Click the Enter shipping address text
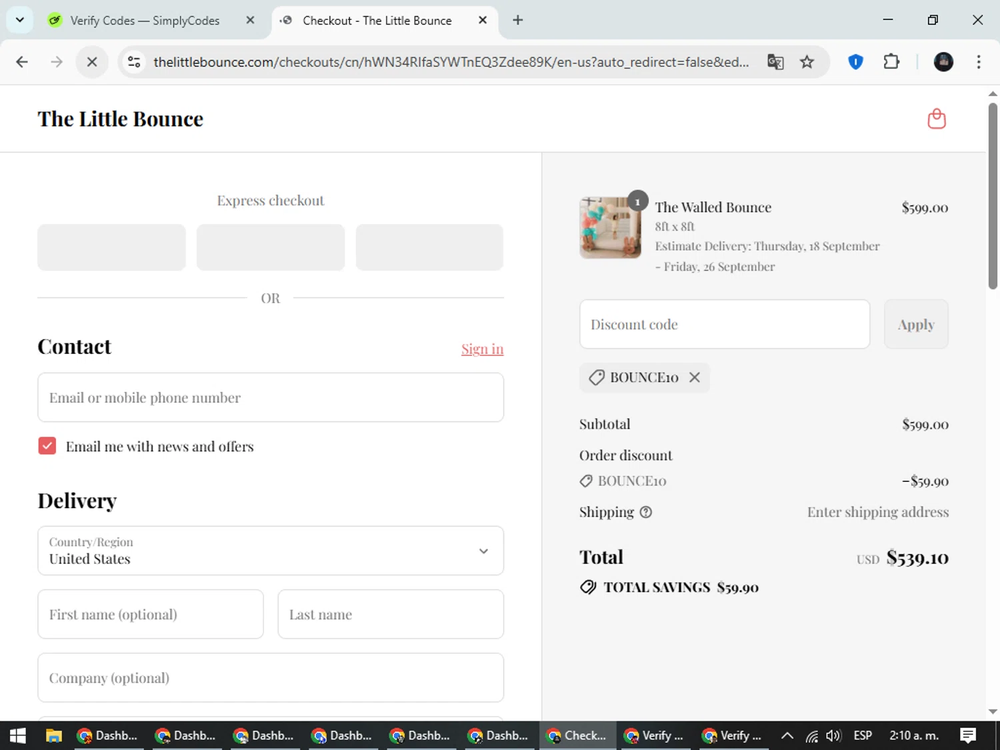Screen dimensions: 1000x750 [878, 512]
